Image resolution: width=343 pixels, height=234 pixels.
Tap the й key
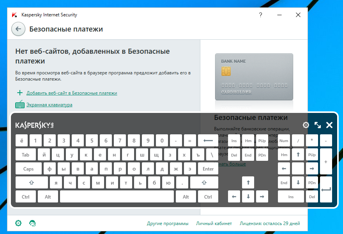44,155
